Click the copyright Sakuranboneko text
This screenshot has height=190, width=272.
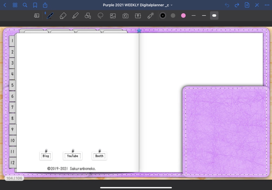(x=71, y=168)
